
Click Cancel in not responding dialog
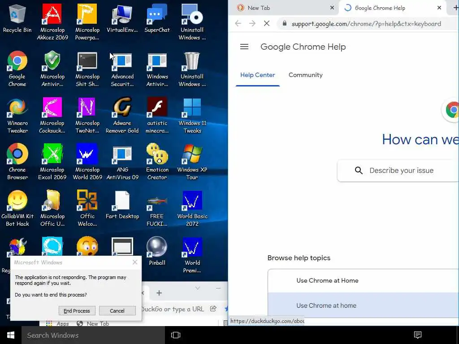pos(117,311)
